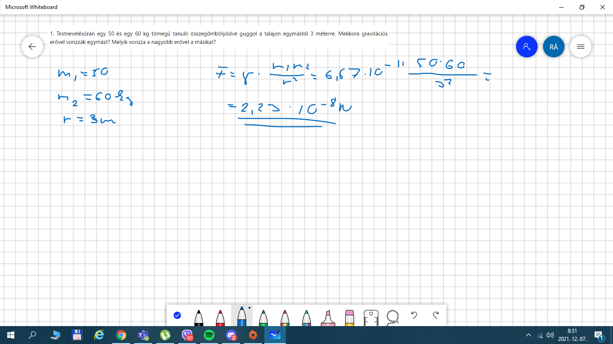Invite someone with the share button

(527, 47)
